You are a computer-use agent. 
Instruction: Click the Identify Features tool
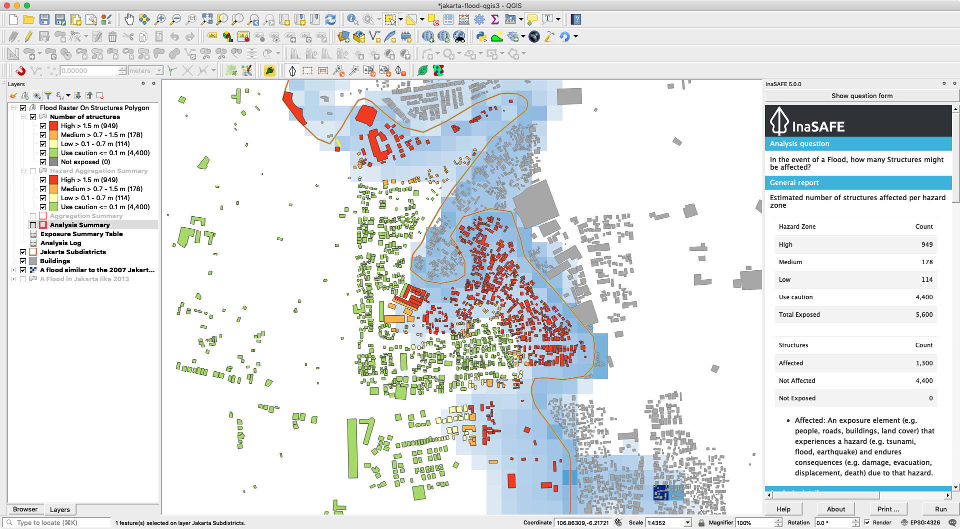352,20
